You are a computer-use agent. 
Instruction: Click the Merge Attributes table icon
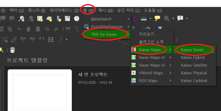(x=51, y=40)
